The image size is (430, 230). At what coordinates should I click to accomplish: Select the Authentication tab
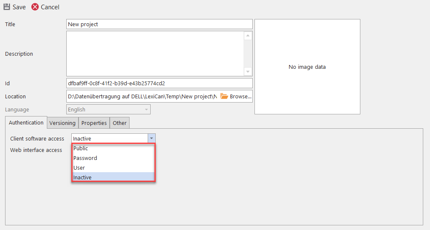coord(26,122)
